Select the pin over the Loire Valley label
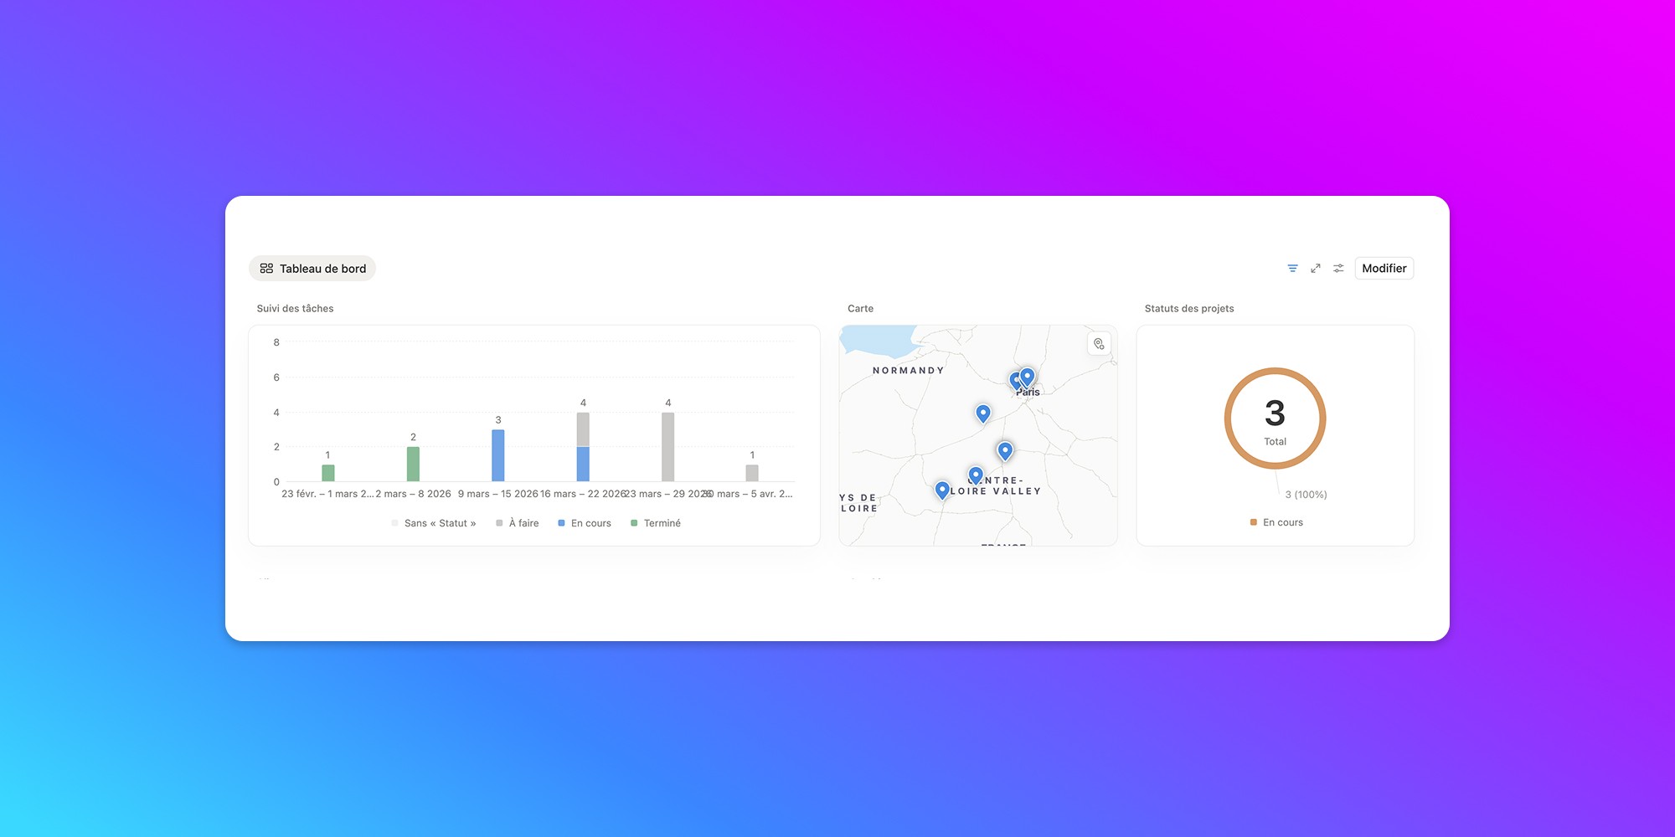Viewport: 1675px width, 837px height. click(975, 473)
